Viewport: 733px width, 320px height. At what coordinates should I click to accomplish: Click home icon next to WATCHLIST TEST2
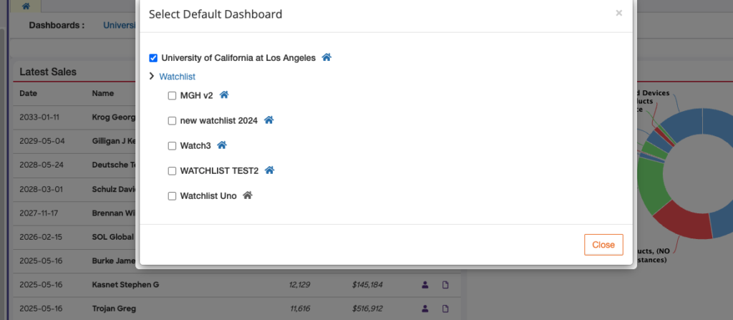269,170
